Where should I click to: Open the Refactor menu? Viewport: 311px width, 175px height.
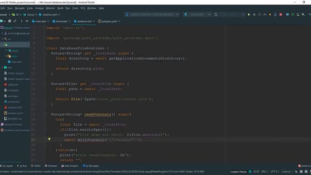pyautogui.click(x=51, y=8)
